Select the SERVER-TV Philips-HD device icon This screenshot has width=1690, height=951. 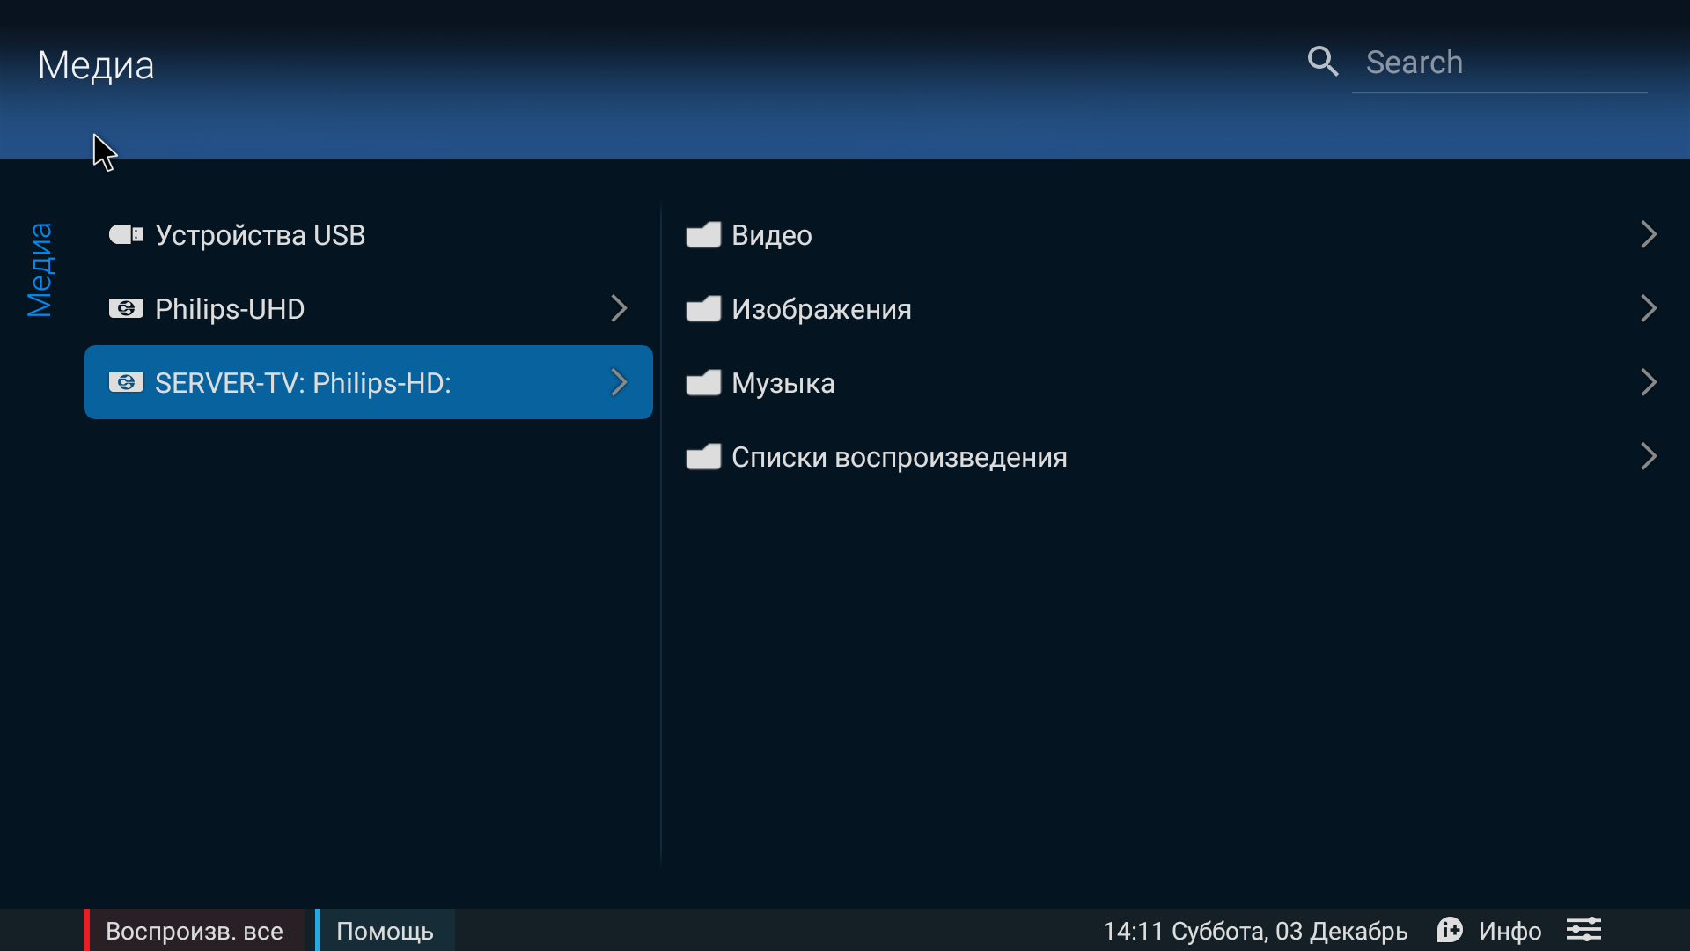[124, 381]
